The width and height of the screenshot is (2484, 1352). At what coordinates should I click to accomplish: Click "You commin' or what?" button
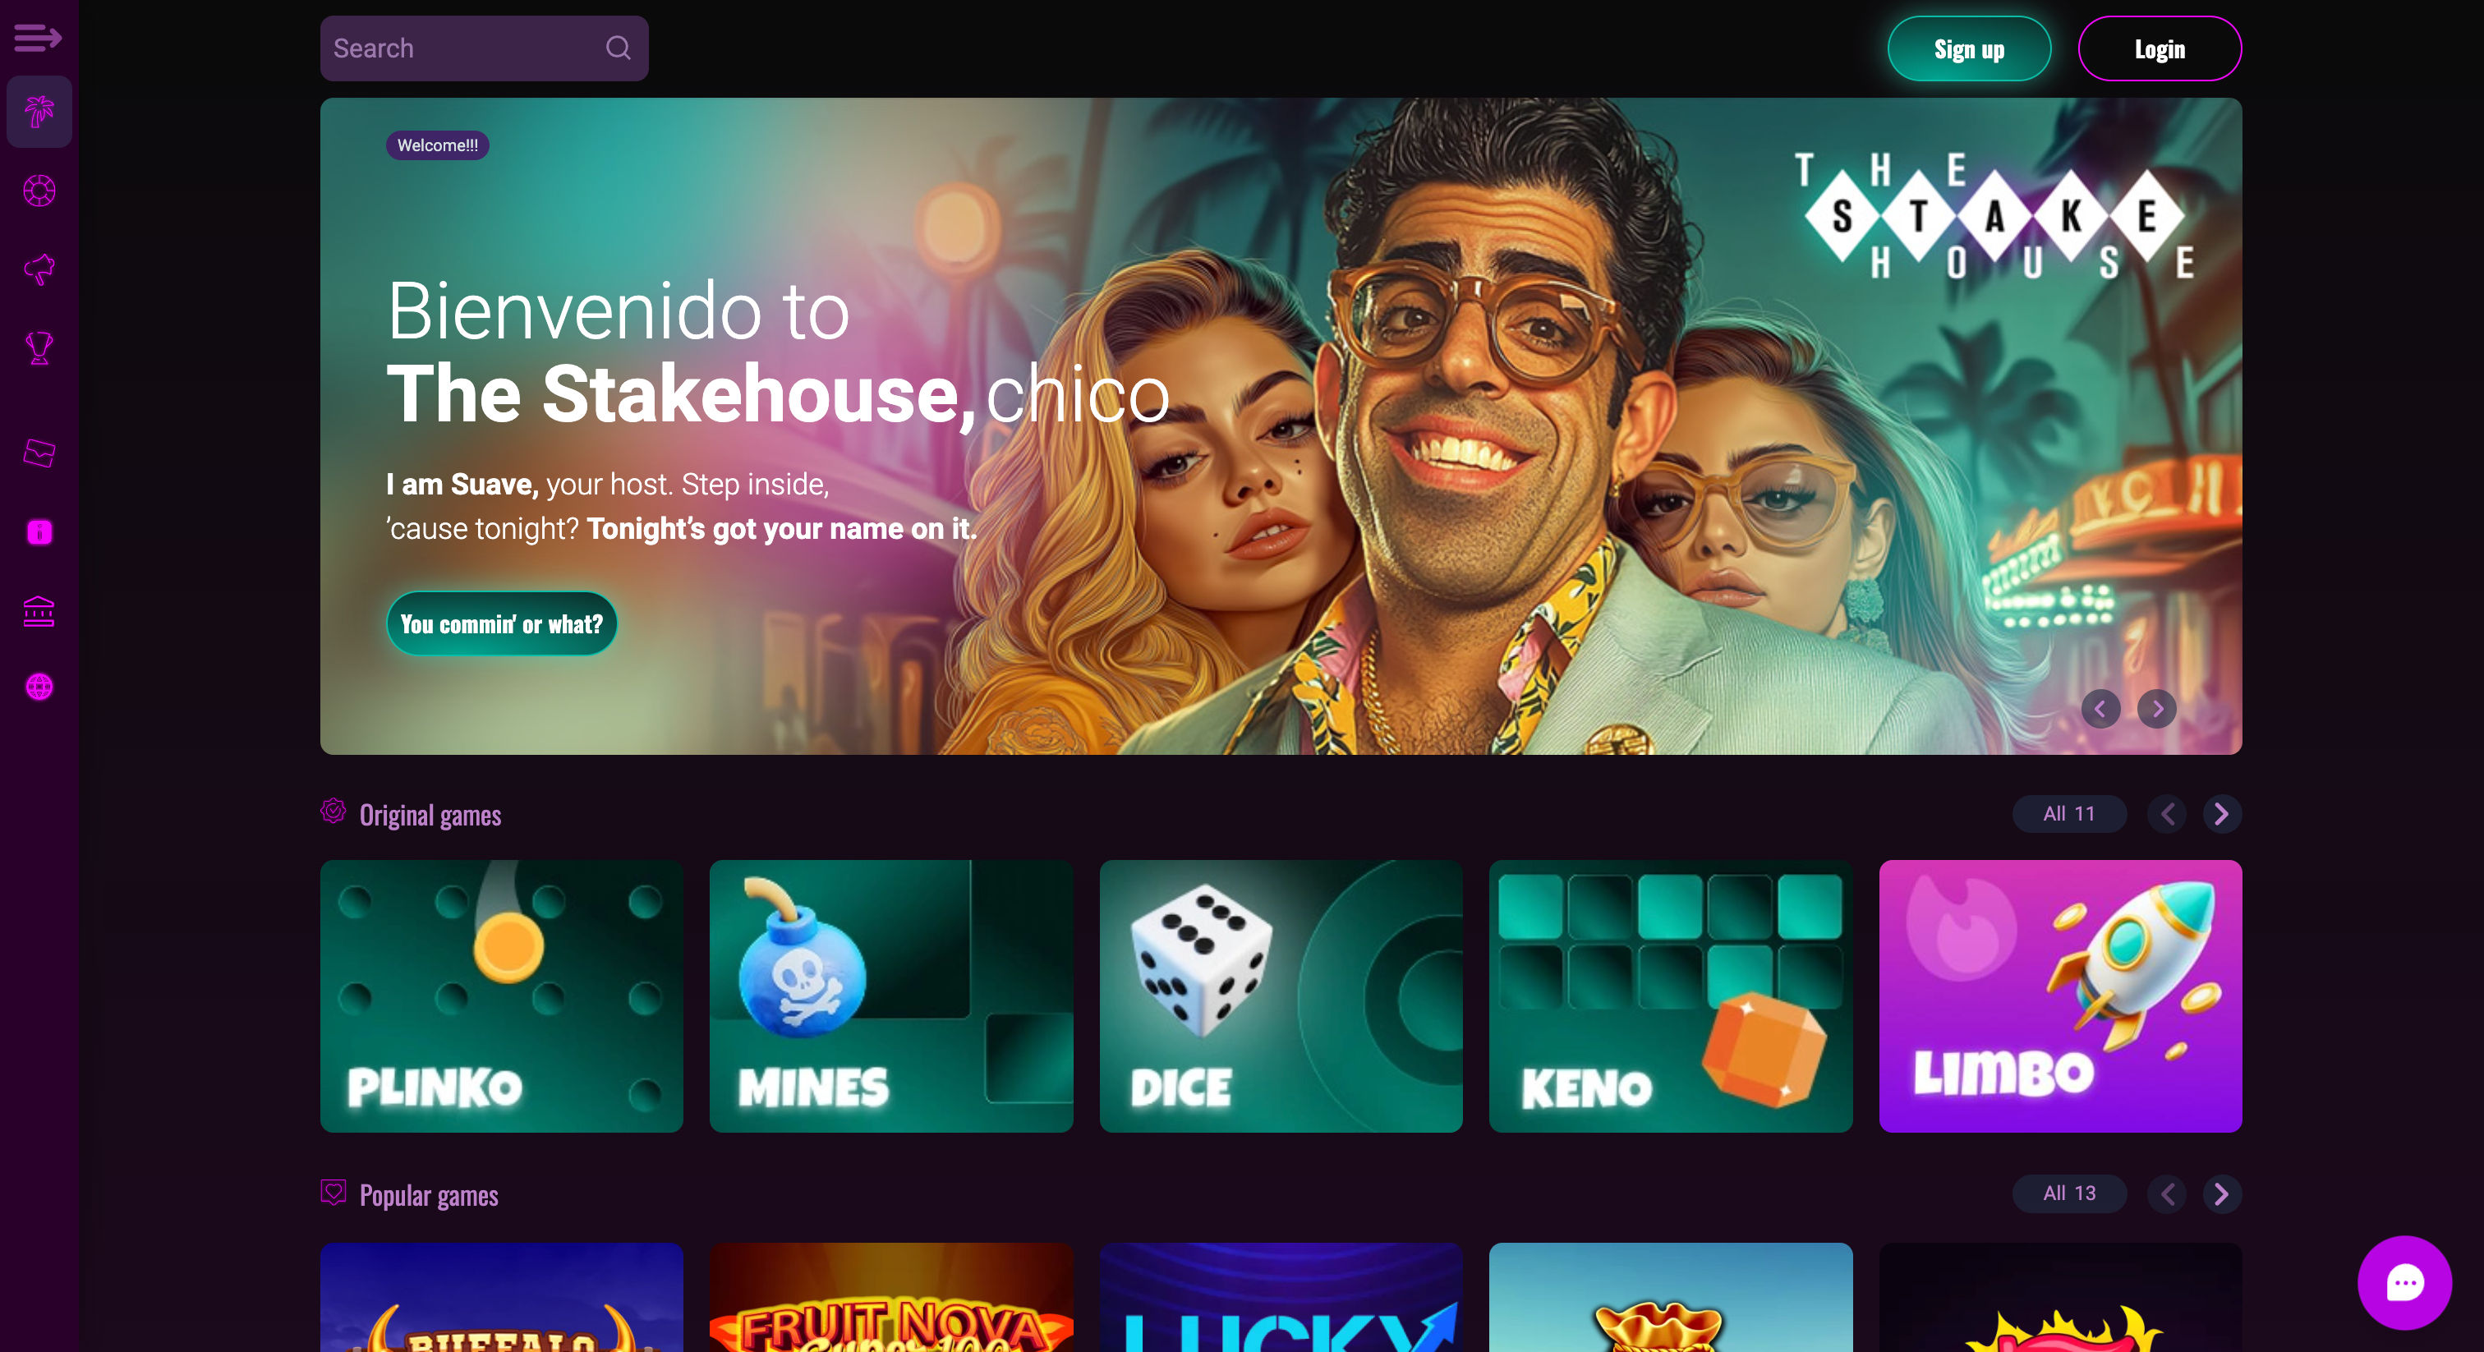501,624
